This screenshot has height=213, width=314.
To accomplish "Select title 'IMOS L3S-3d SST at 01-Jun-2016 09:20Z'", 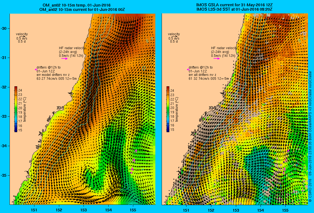I will tap(234, 9).
